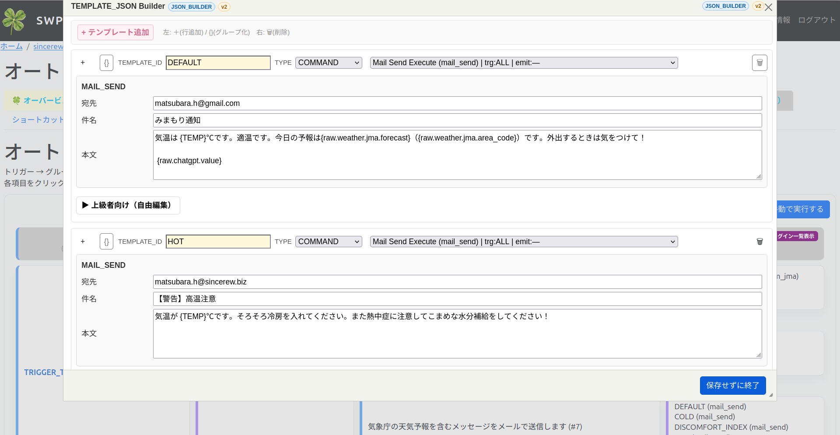This screenshot has width=840, height=435.
Task: Expand the 上級者向け（自由編集） section
Action: point(128,205)
